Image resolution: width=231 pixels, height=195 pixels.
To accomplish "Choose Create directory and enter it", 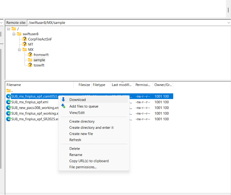I will point(94,128).
